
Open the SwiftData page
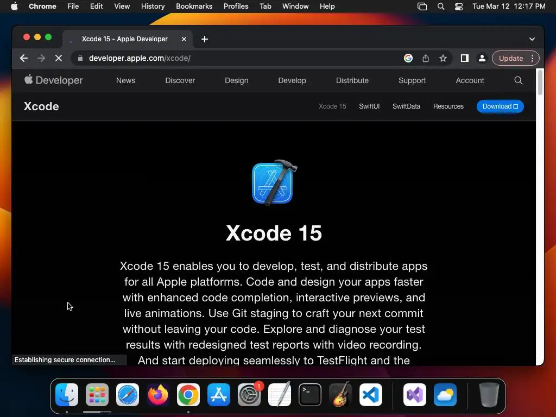[x=406, y=106]
